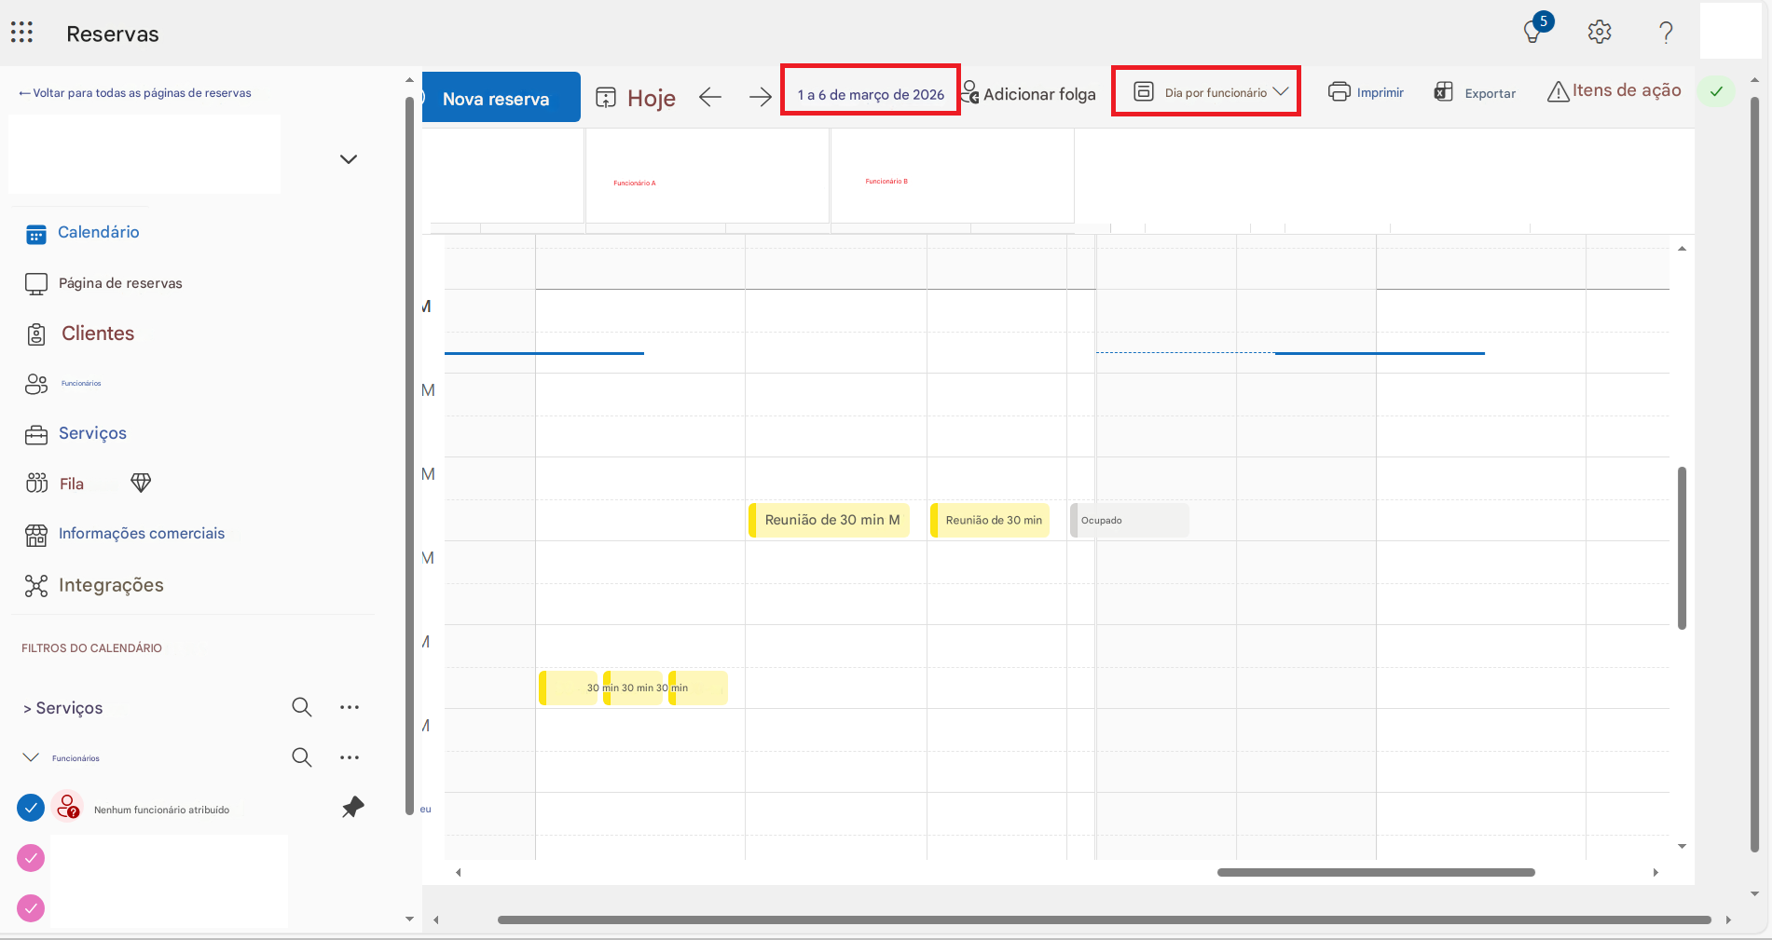
Task: Open Fila in the navigation
Action: click(x=72, y=484)
